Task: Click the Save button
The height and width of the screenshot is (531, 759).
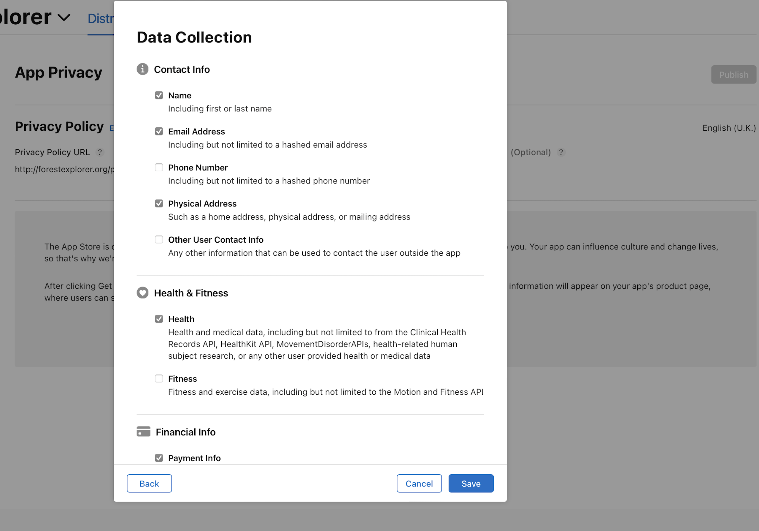Action: tap(471, 484)
